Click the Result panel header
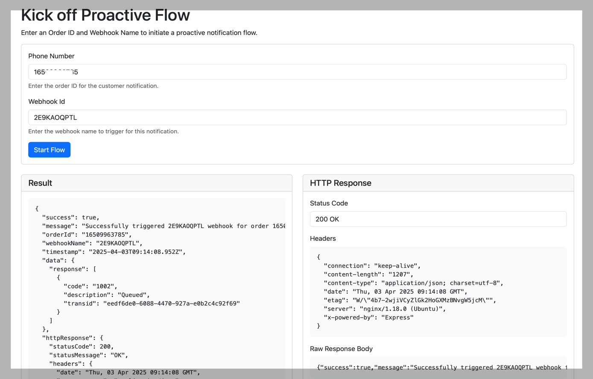The width and height of the screenshot is (593, 379). point(40,183)
